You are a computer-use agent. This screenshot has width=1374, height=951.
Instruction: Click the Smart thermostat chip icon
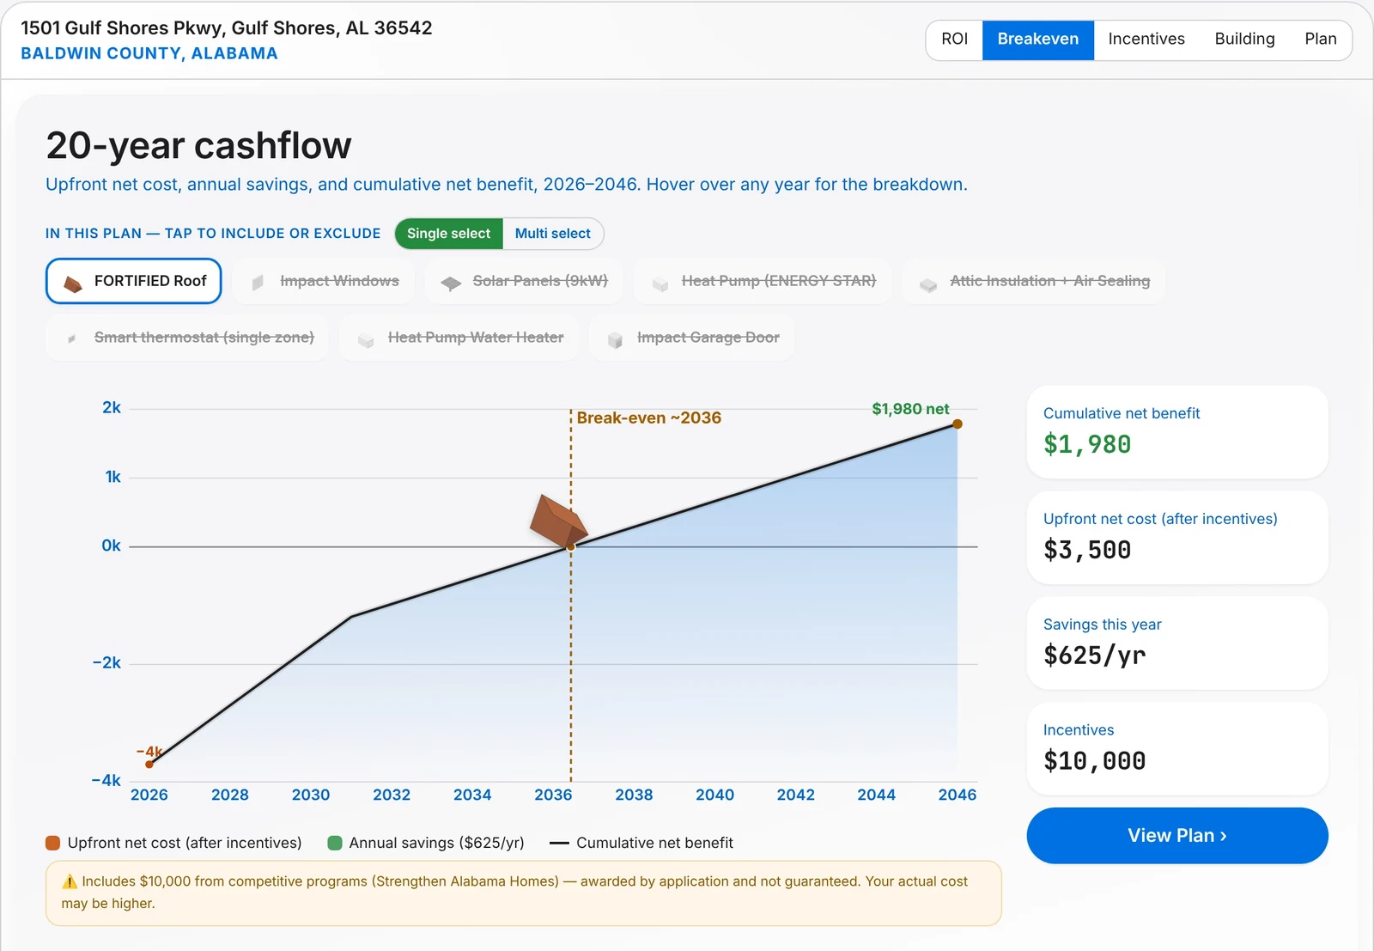(71, 338)
